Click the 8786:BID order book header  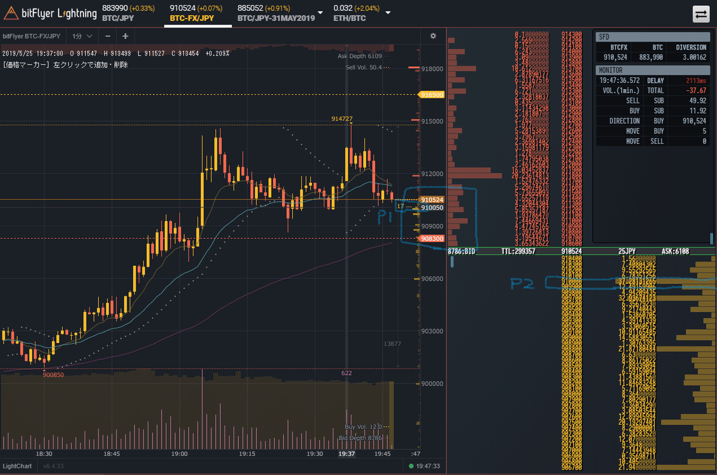[x=462, y=252]
